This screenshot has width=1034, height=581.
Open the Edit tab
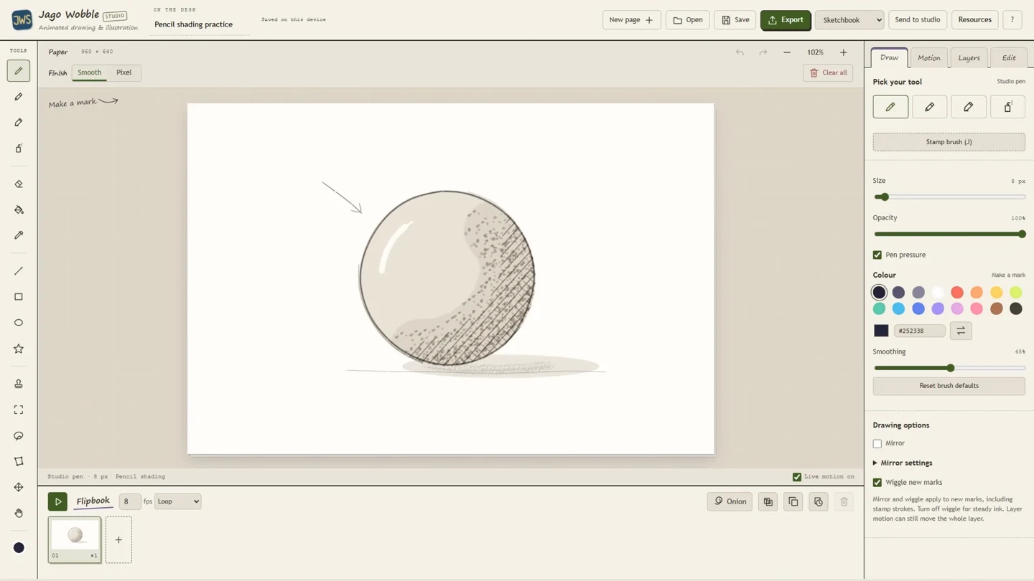[x=1009, y=57]
